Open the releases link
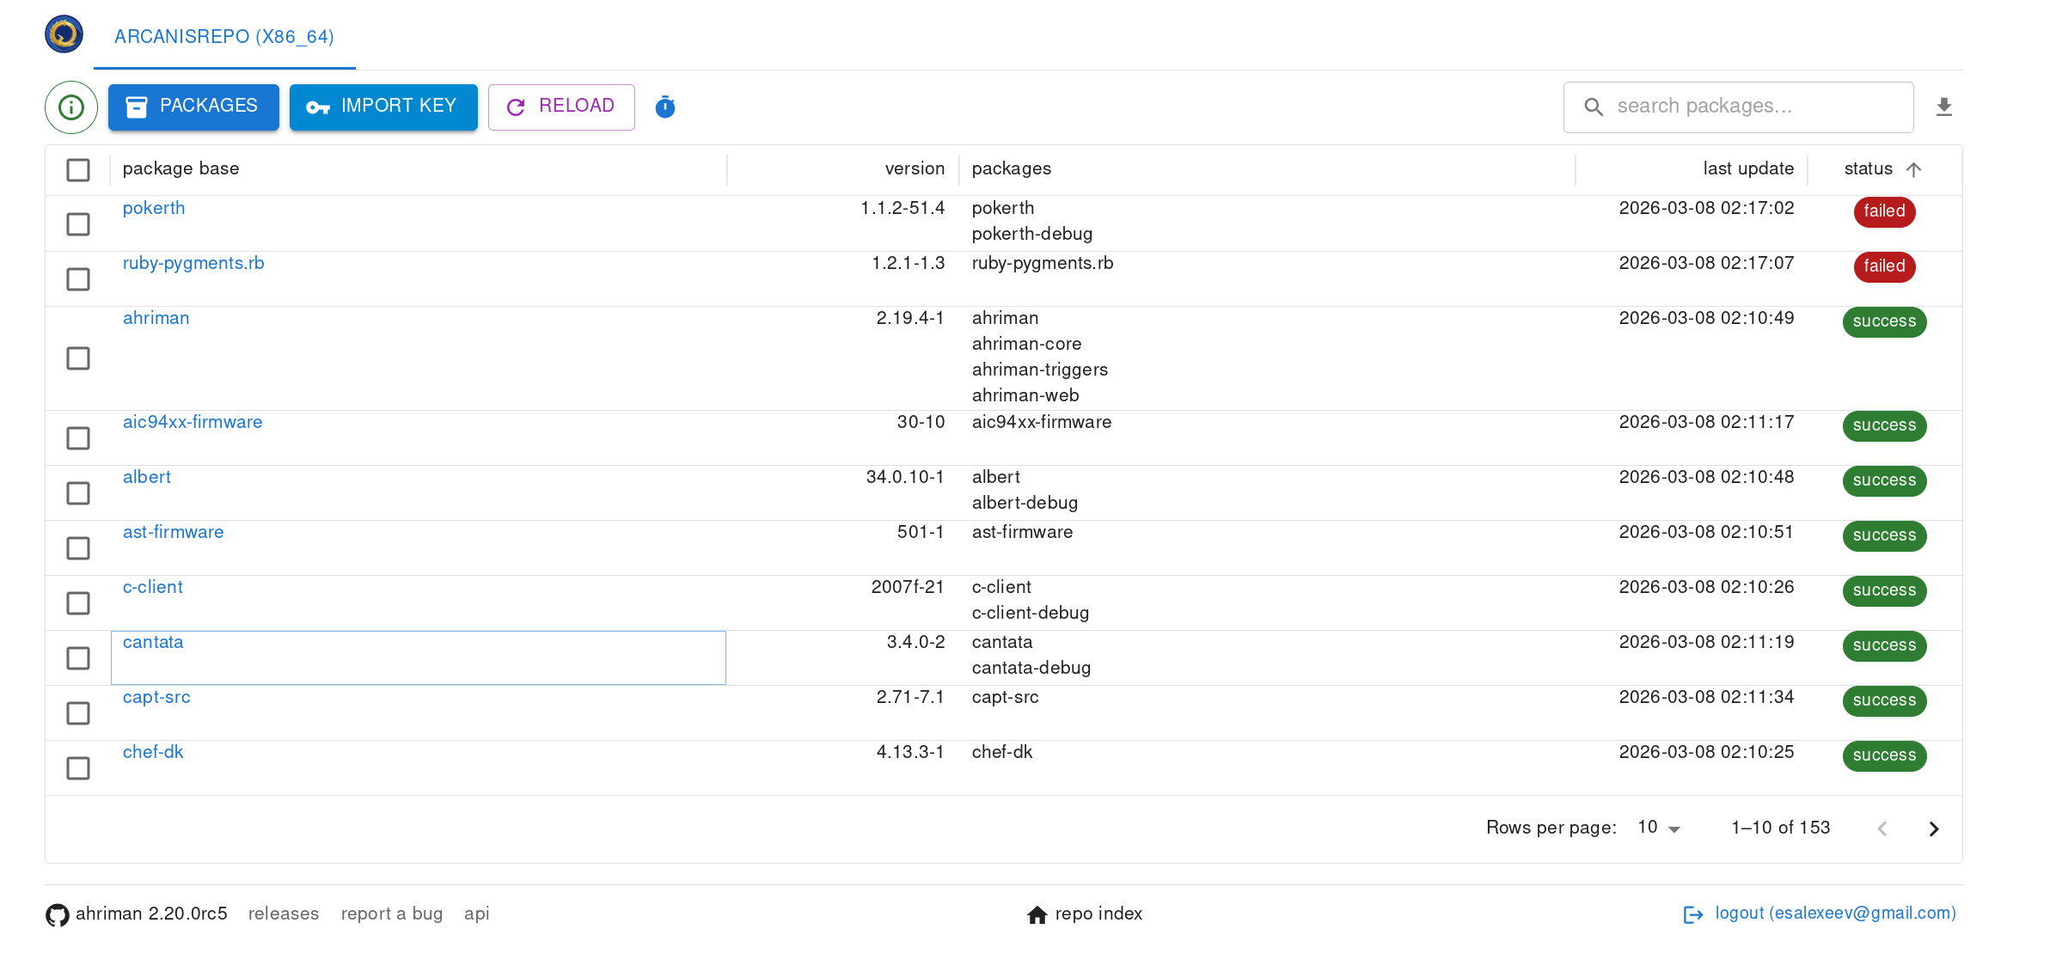 (x=283, y=914)
